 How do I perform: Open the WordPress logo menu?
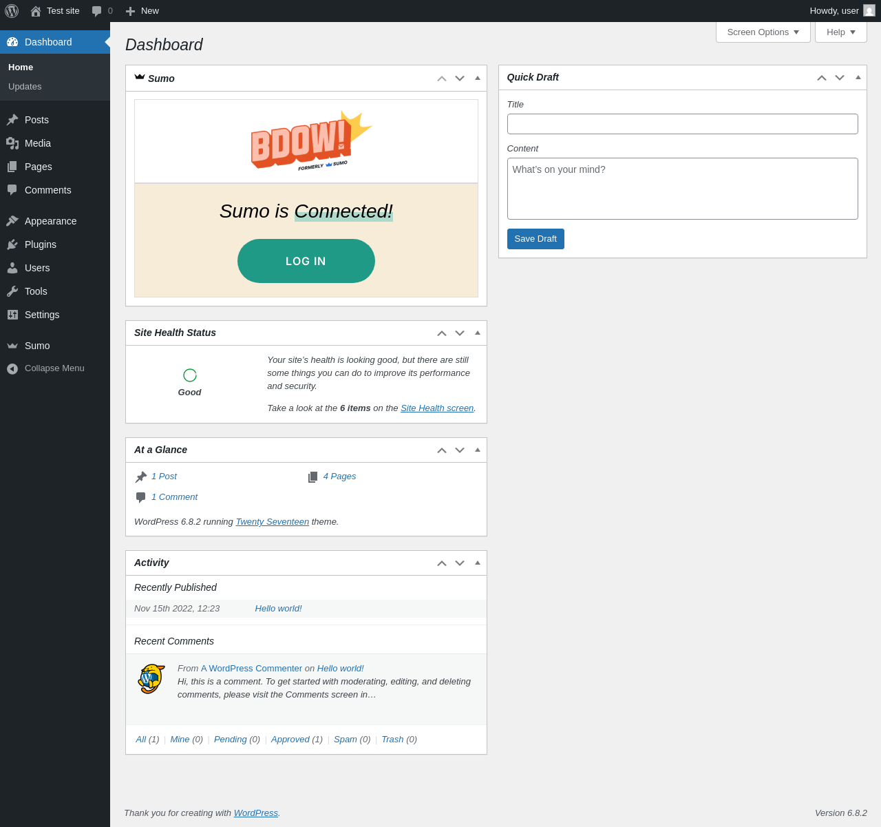[x=12, y=11]
